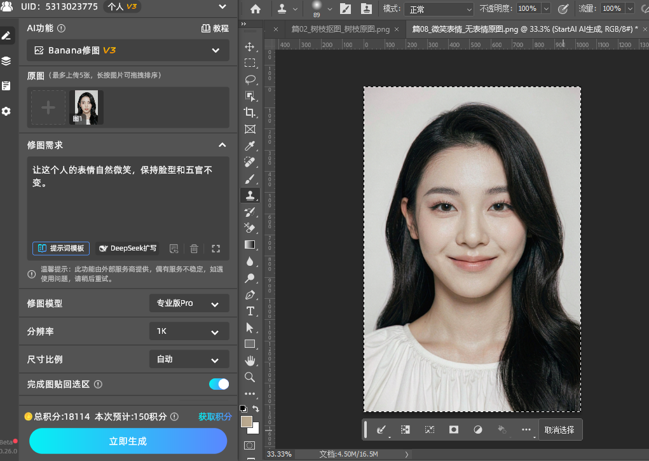Viewport: 649px width, 461px height.
Task: Open the settings gear sidebar tab
Action: pos(6,111)
